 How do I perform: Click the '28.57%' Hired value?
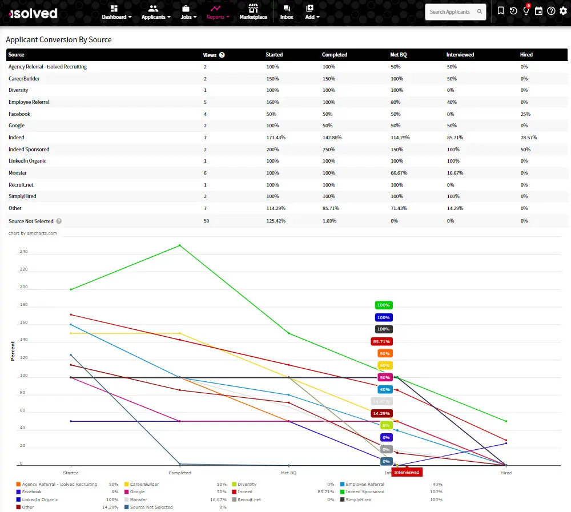click(x=528, y=138)
